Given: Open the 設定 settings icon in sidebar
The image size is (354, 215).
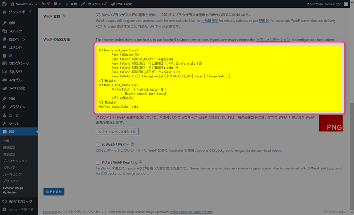Looking at the screenshot, I should 4,131.
